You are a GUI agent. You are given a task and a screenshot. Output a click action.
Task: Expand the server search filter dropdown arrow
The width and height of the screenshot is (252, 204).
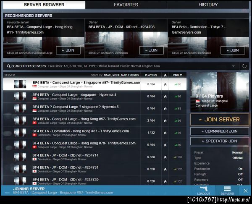[x=233, y=66]
